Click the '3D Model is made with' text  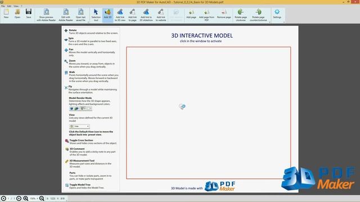(187, 189)
